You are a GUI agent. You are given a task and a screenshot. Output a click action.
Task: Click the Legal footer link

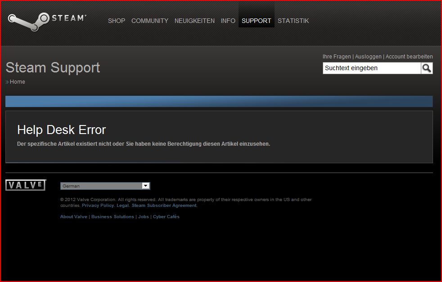(x=122, y=206)
